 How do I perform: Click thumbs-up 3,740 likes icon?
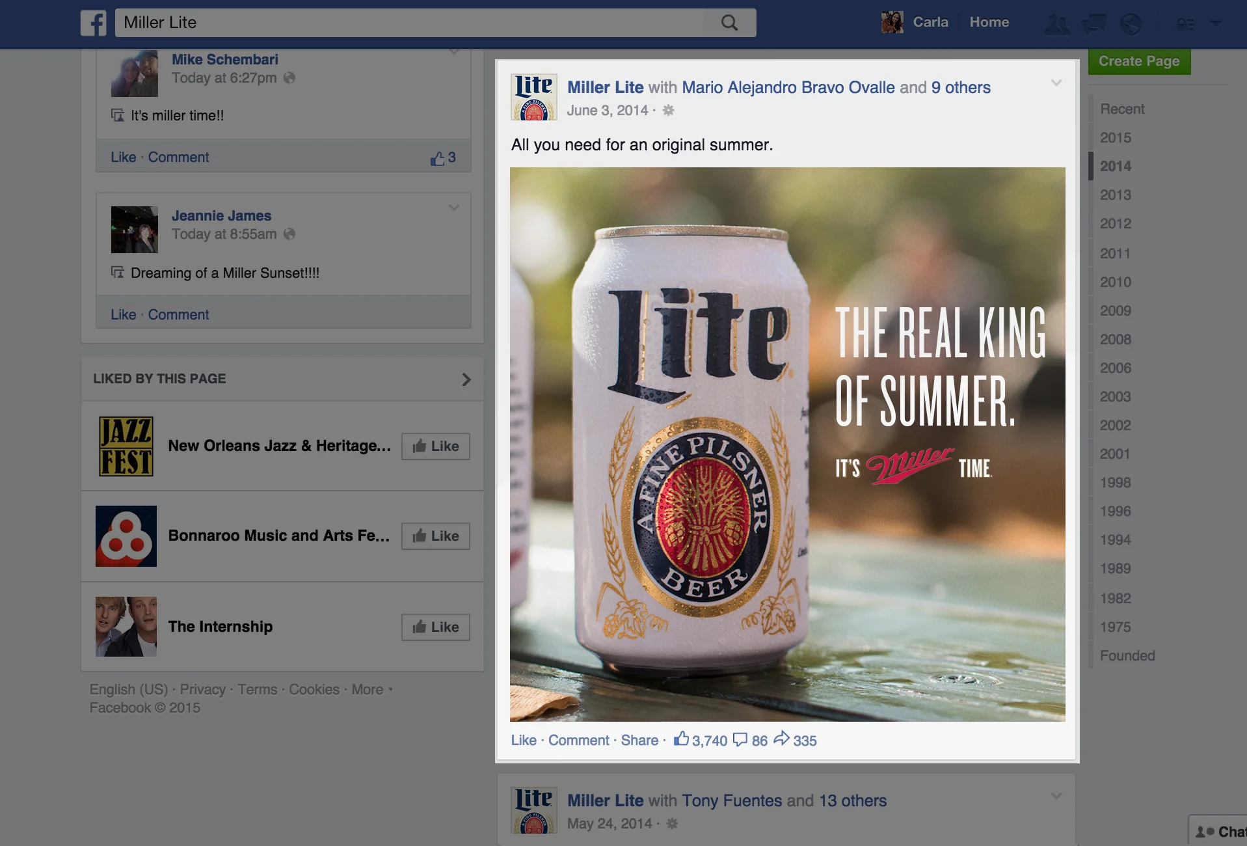click(681, 739)
